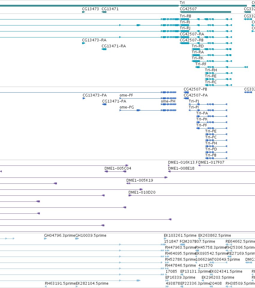Select protein Trl-PE

tap(216, 134)
